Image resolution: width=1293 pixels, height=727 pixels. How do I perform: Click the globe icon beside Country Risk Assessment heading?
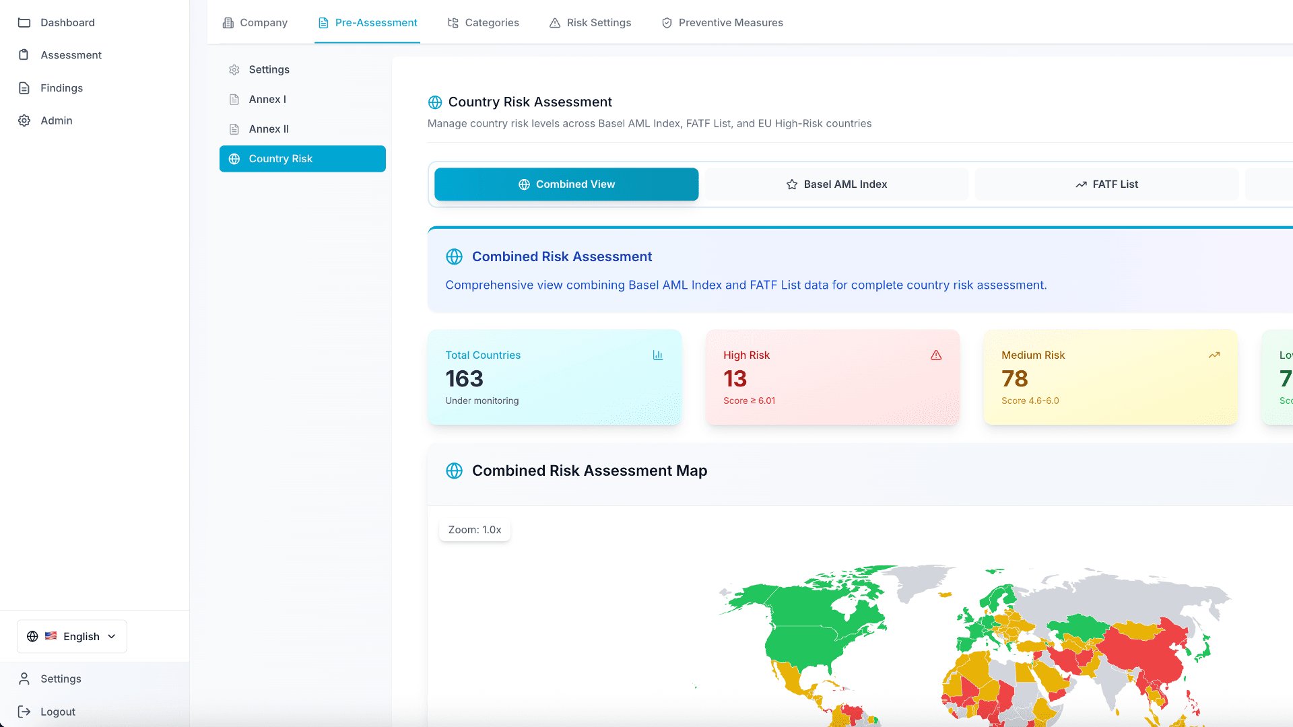click(x=435, y=102)
